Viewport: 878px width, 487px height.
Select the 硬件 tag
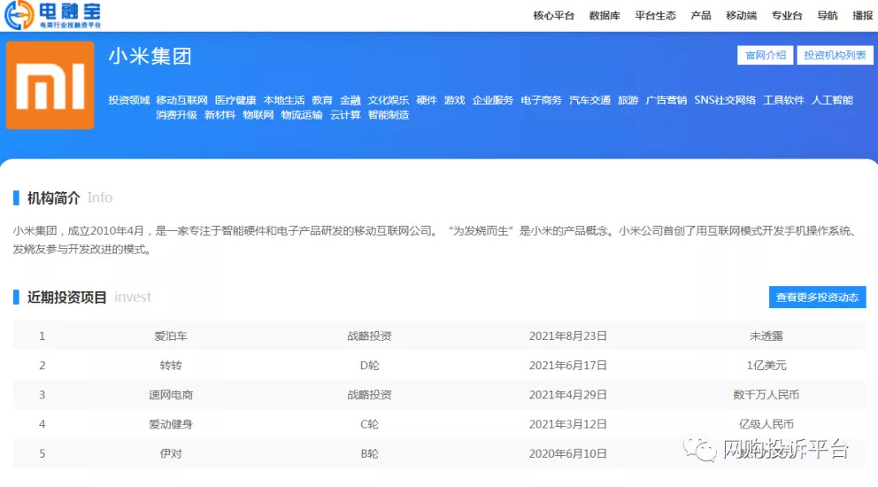426,100
